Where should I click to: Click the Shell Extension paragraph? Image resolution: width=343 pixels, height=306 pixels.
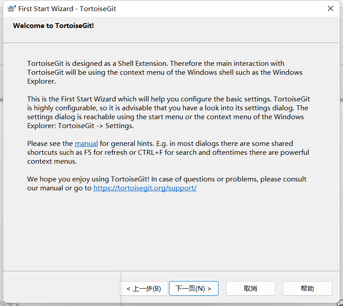pos(165,72)
